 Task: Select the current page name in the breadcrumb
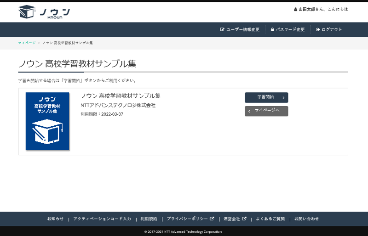point(68,43)
